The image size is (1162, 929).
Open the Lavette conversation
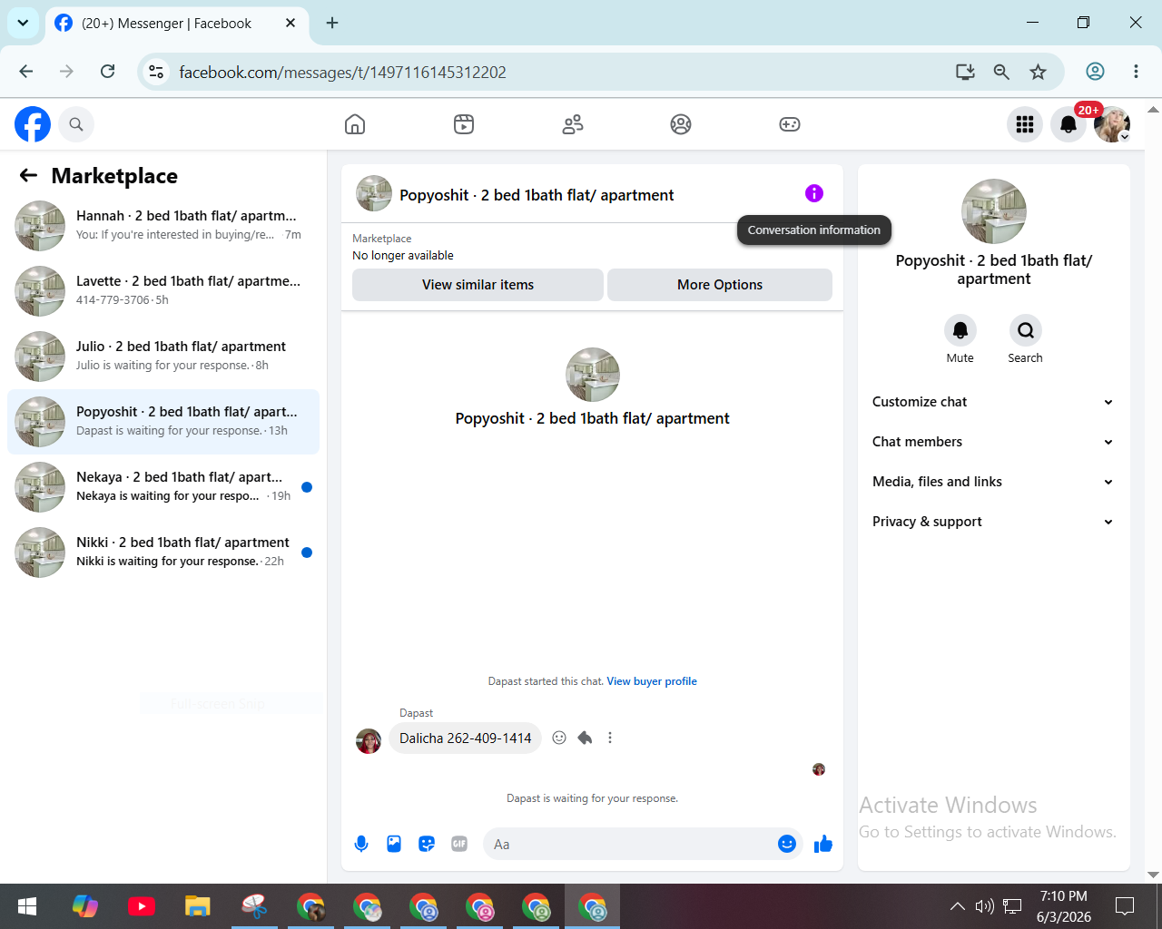point(163,291)
